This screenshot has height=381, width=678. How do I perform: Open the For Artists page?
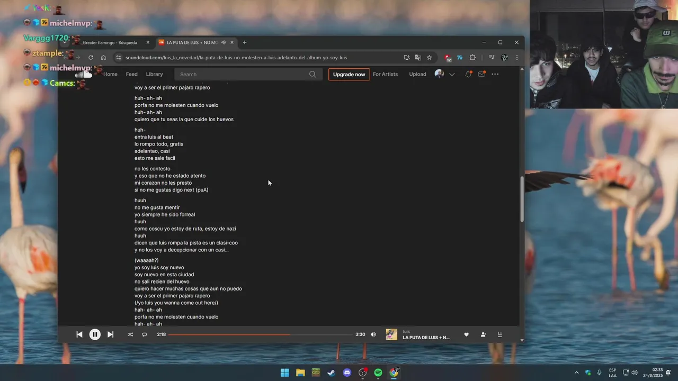[x=385, y=74]
